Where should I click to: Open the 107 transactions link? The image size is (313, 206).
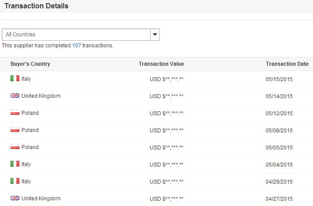pos(76,46)
